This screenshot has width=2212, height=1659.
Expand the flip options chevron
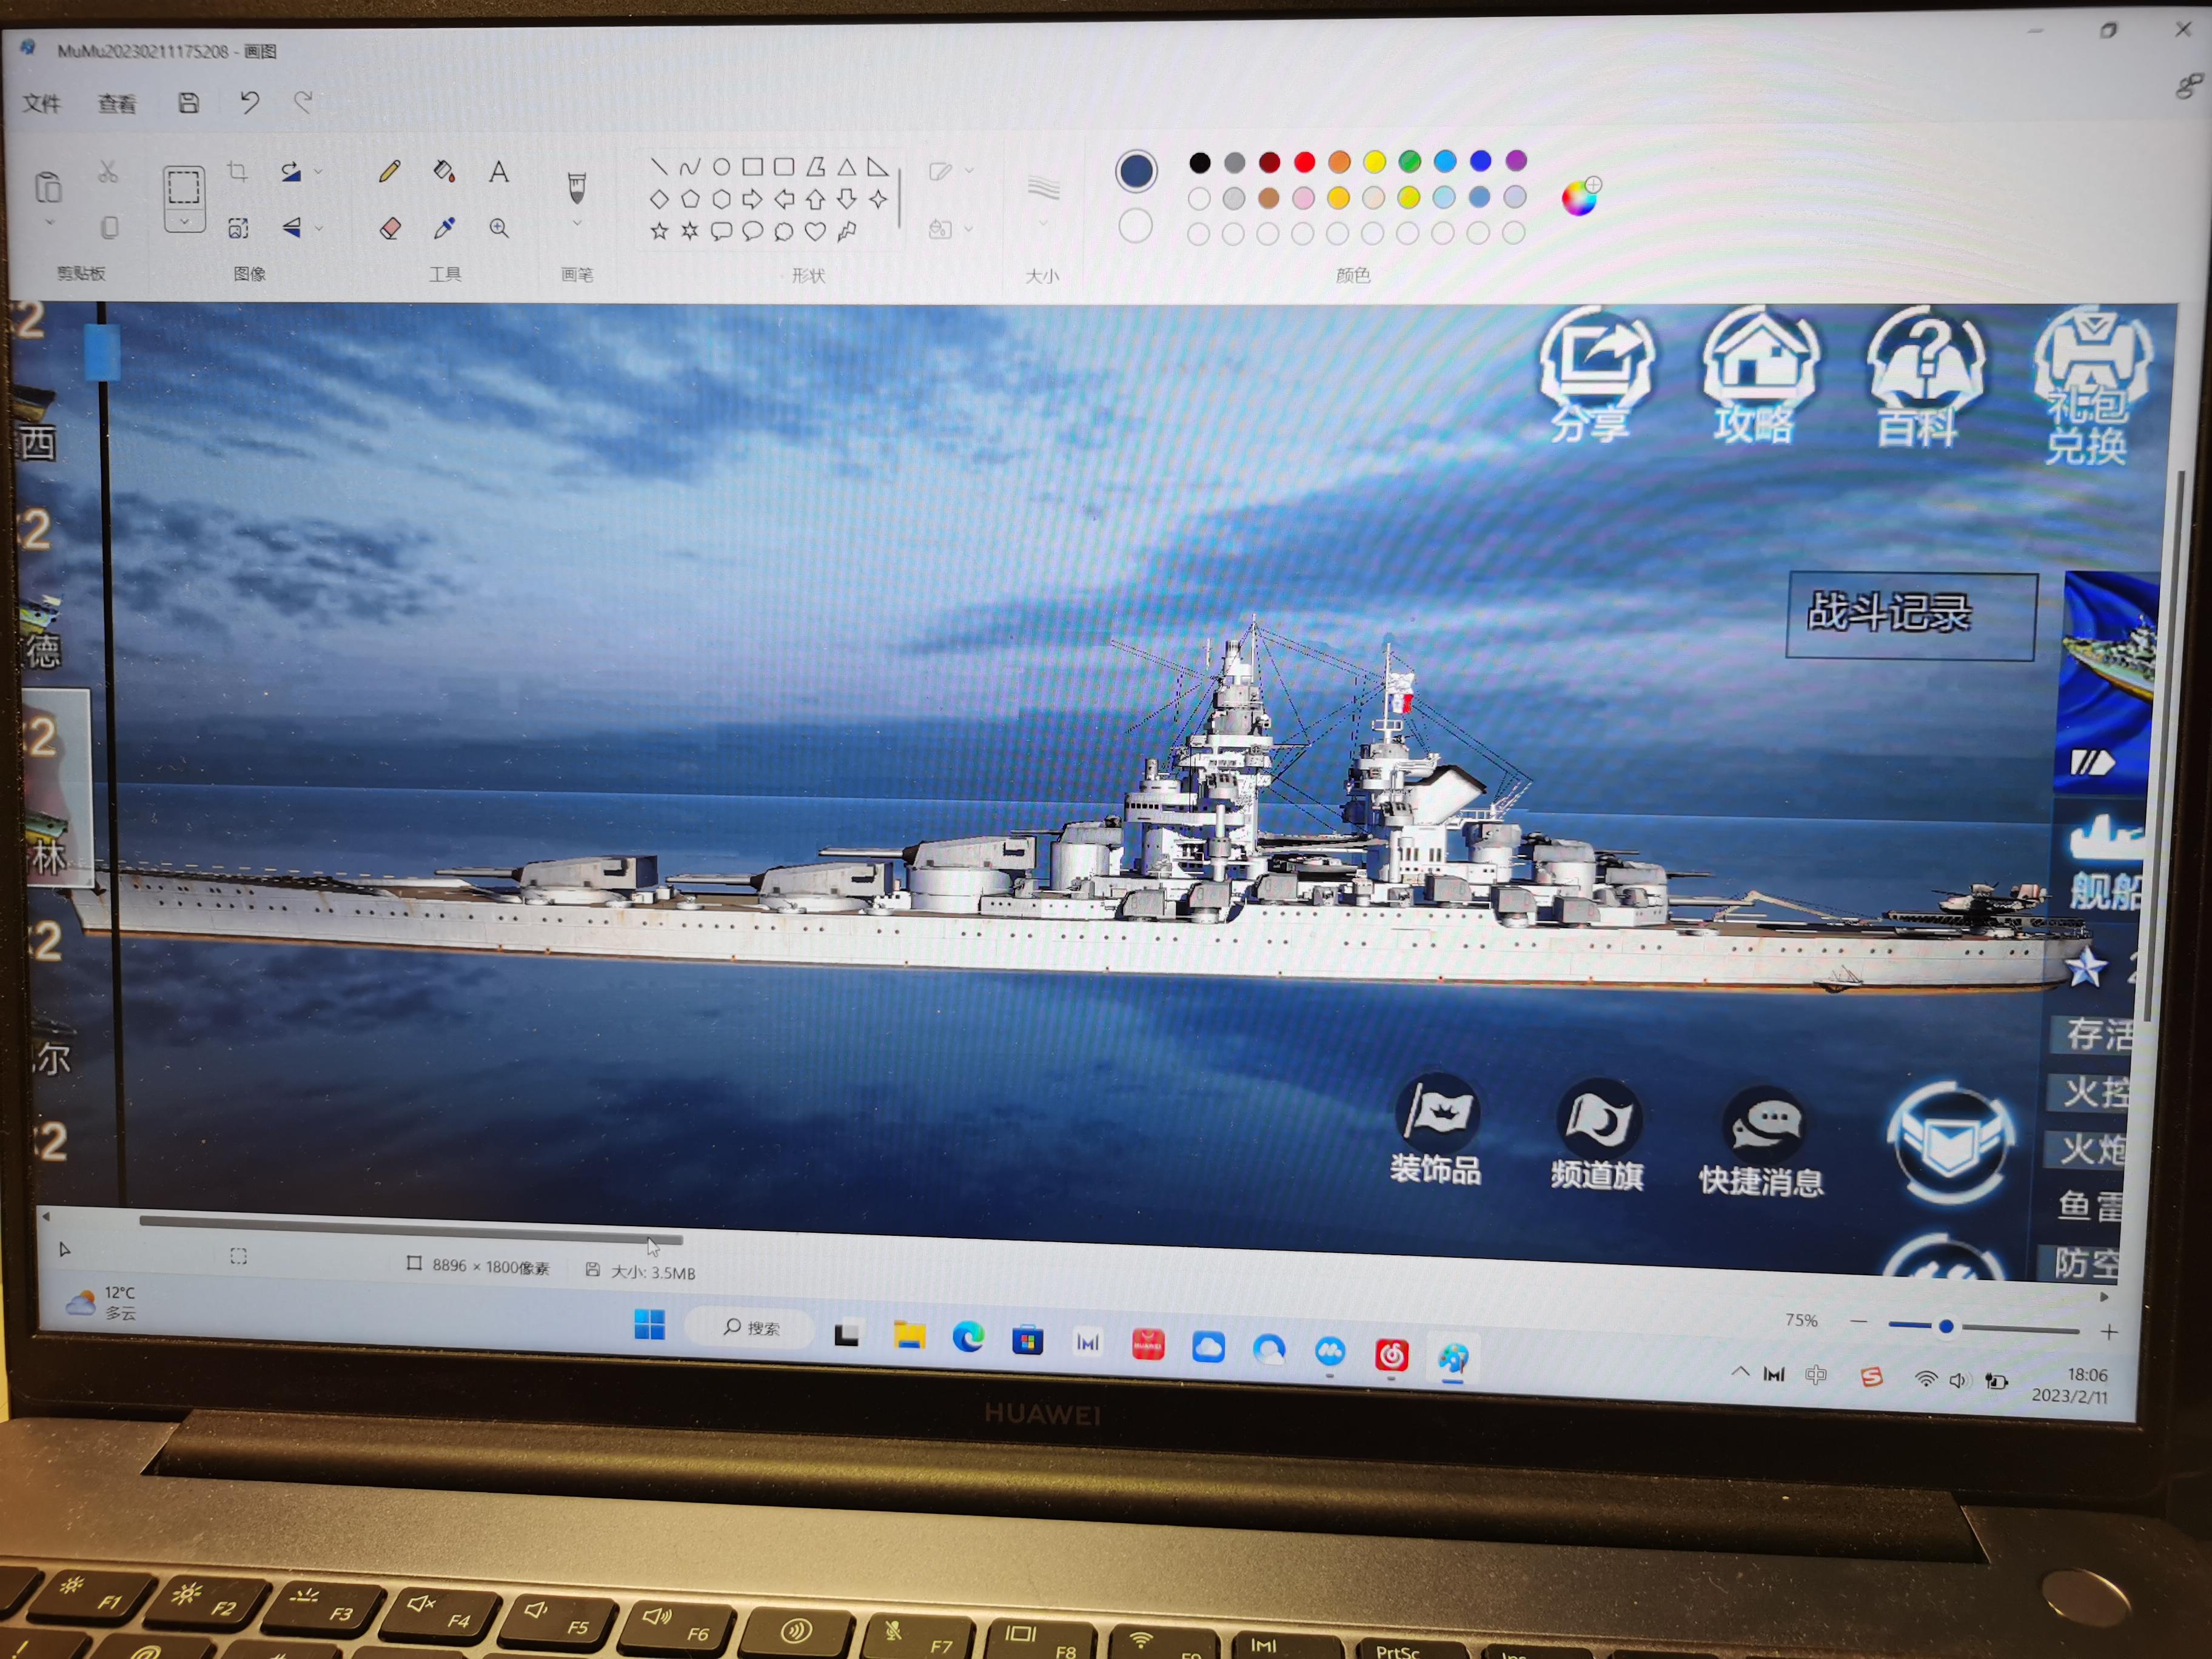318,229
